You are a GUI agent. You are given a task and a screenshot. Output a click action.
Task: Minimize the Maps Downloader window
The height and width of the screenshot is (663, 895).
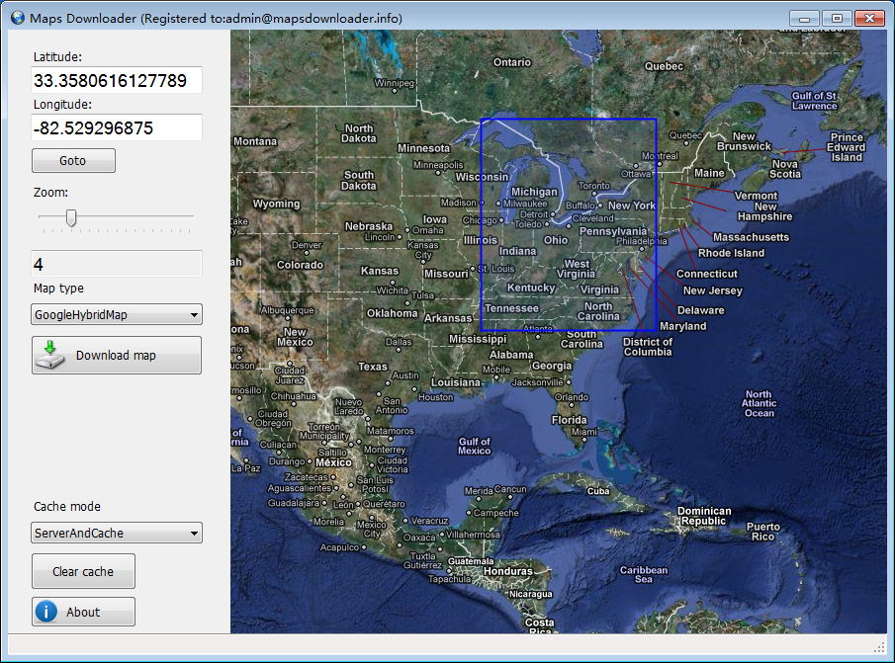pos(805,18)
